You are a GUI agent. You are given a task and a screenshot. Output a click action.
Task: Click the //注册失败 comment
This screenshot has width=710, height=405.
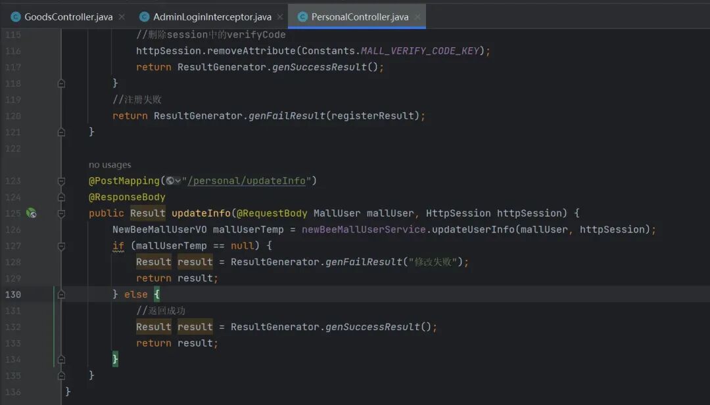click(x=137, y=99)
